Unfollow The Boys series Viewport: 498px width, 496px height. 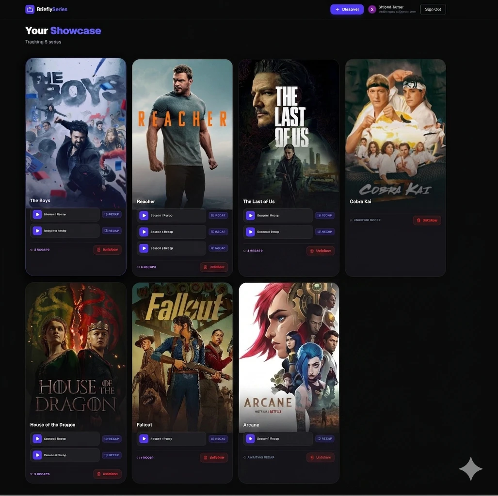click(107, 250)
